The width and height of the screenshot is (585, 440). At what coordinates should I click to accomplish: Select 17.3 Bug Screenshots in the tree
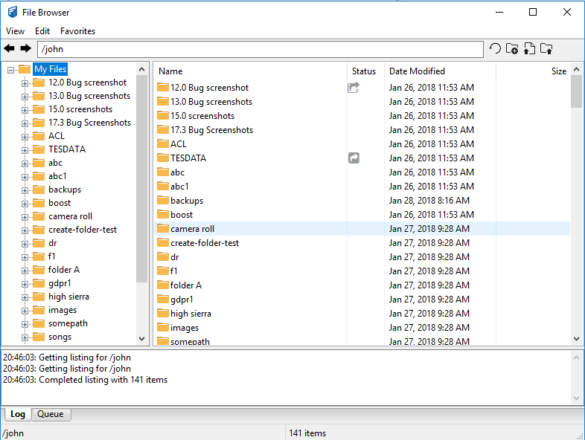[89, 123]
